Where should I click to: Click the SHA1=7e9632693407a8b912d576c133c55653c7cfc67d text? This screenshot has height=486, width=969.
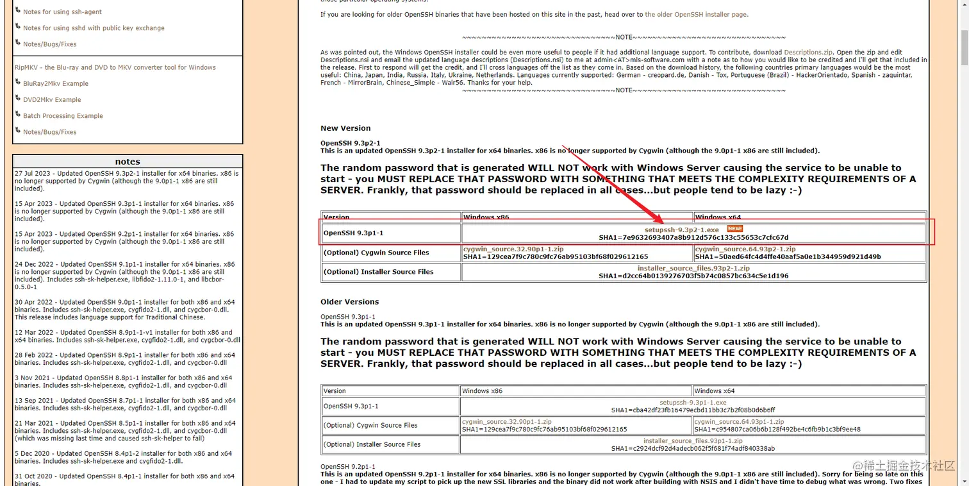click(x=693, y=237)
